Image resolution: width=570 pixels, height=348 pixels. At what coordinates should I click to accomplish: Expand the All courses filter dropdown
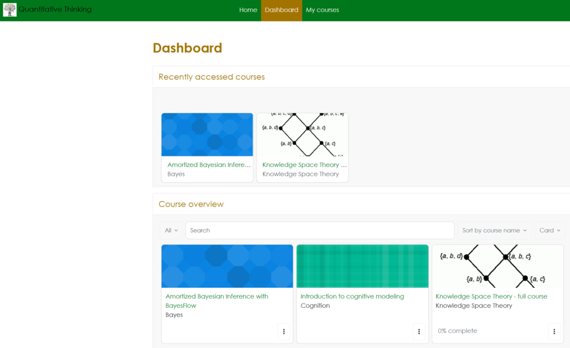pyautogui.click(x=171, y=231)
